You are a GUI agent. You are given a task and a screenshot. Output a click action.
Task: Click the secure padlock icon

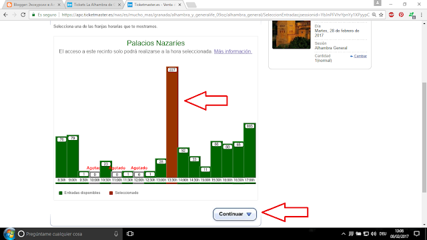tap(33, 15)
